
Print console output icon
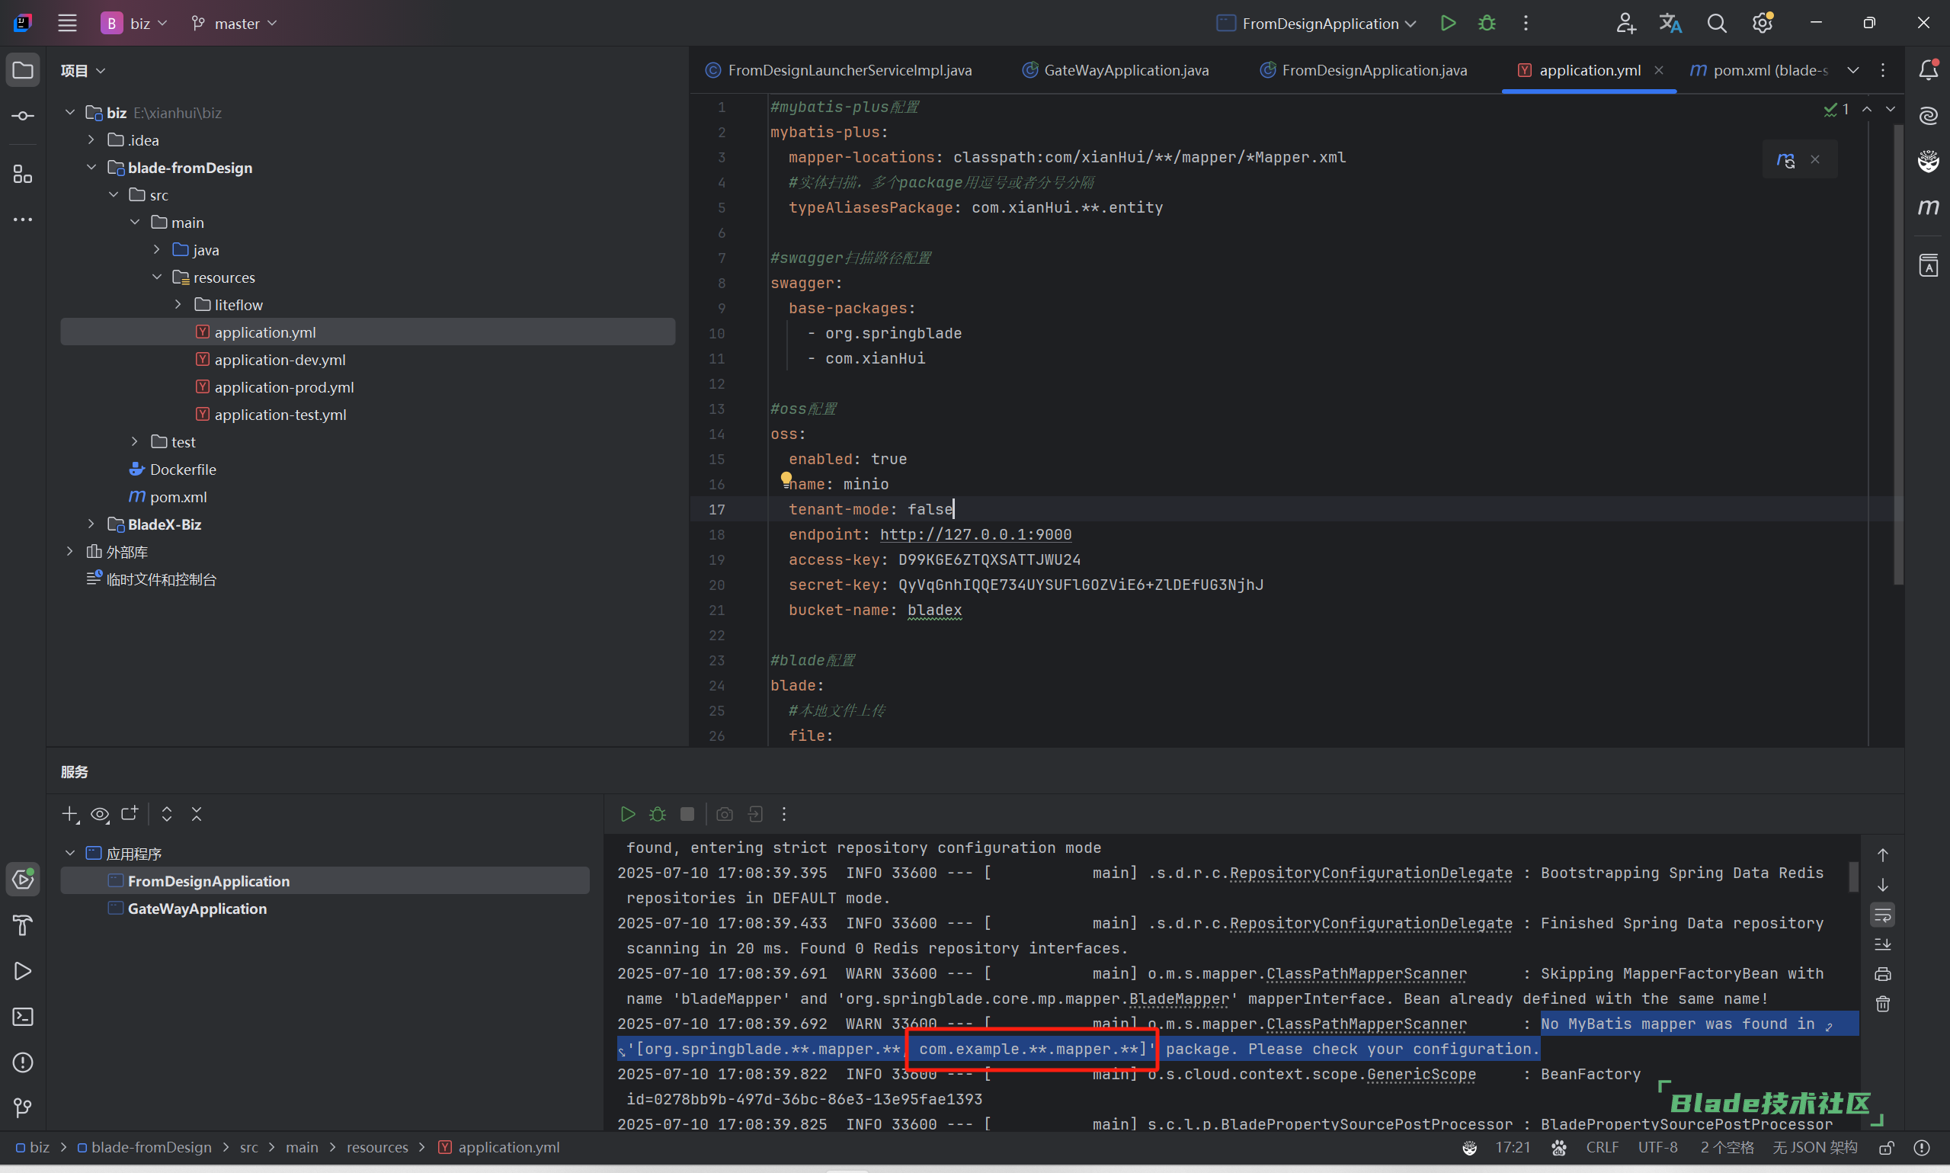pos(1883,974)
